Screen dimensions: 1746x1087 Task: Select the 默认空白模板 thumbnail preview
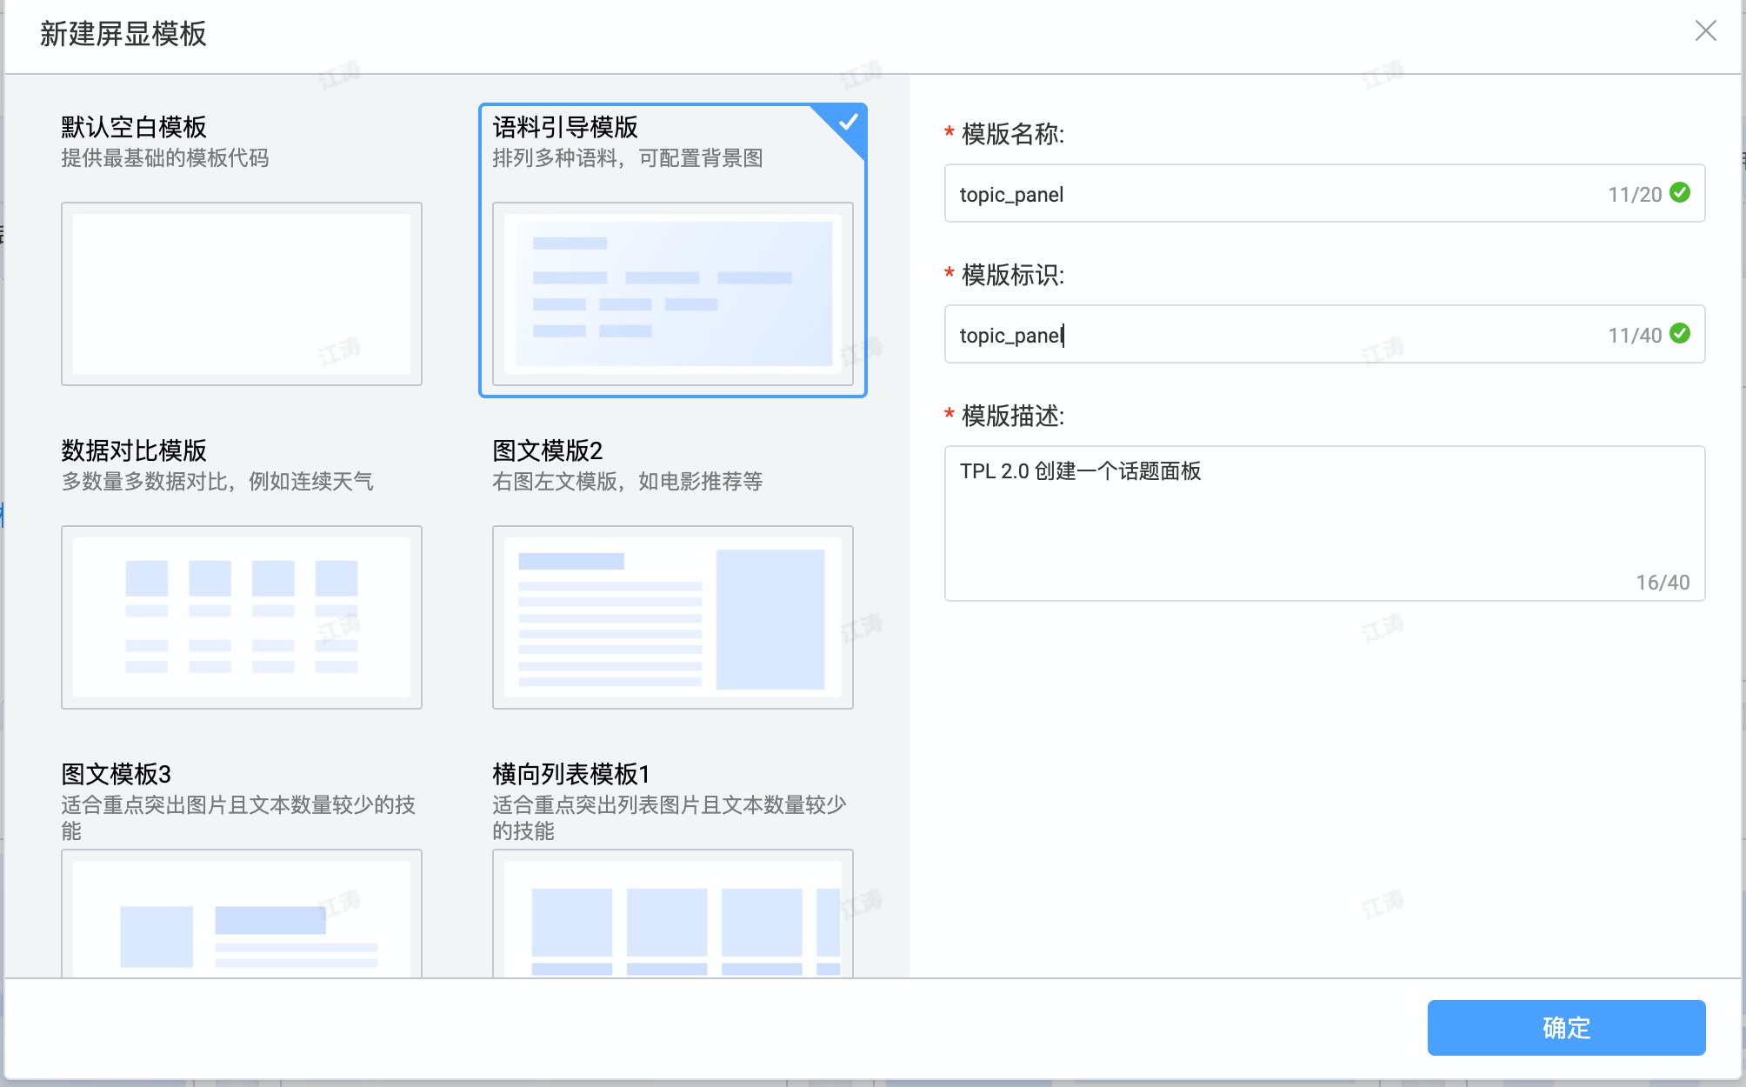(241, 294)
